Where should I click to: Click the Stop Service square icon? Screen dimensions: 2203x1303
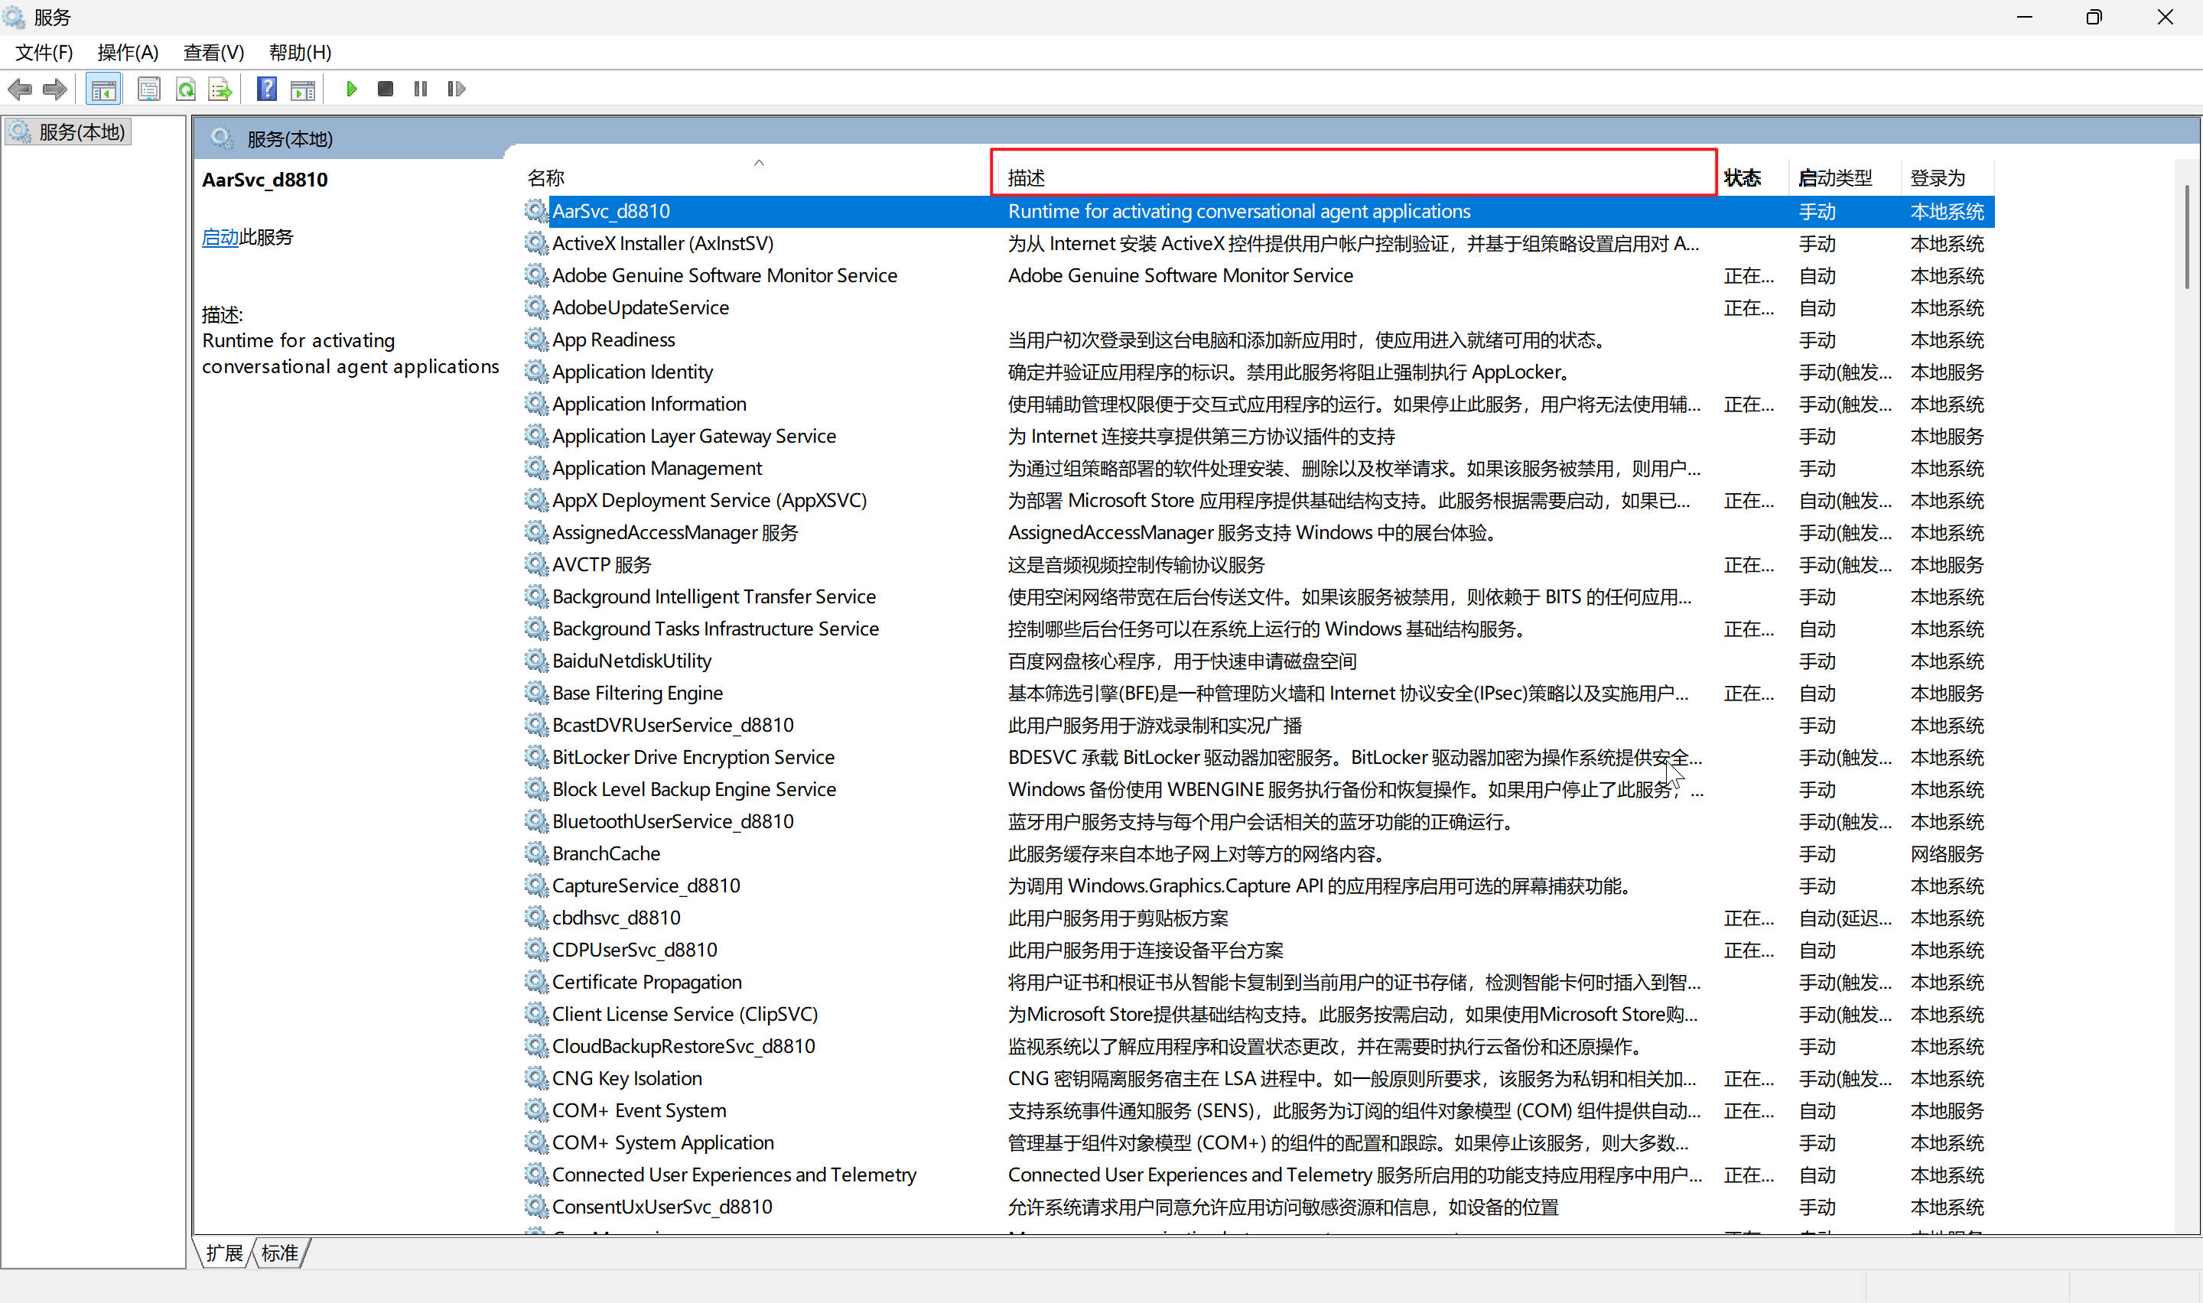coord(385,89)
